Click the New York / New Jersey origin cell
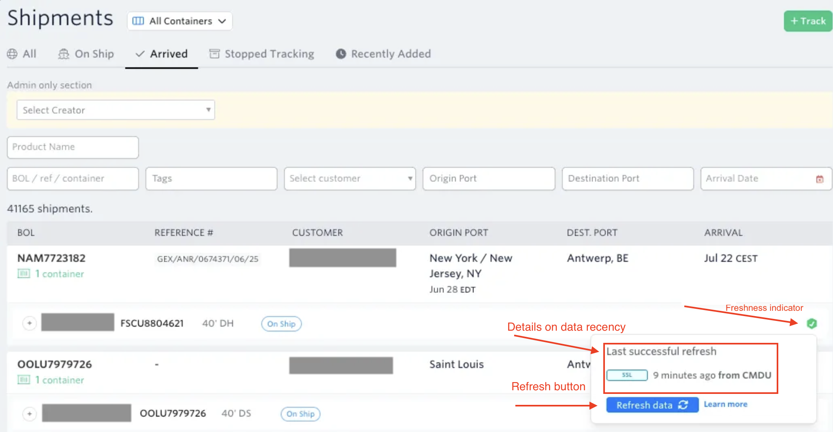The height and width of the screenshot is (432, 833). 471,266
